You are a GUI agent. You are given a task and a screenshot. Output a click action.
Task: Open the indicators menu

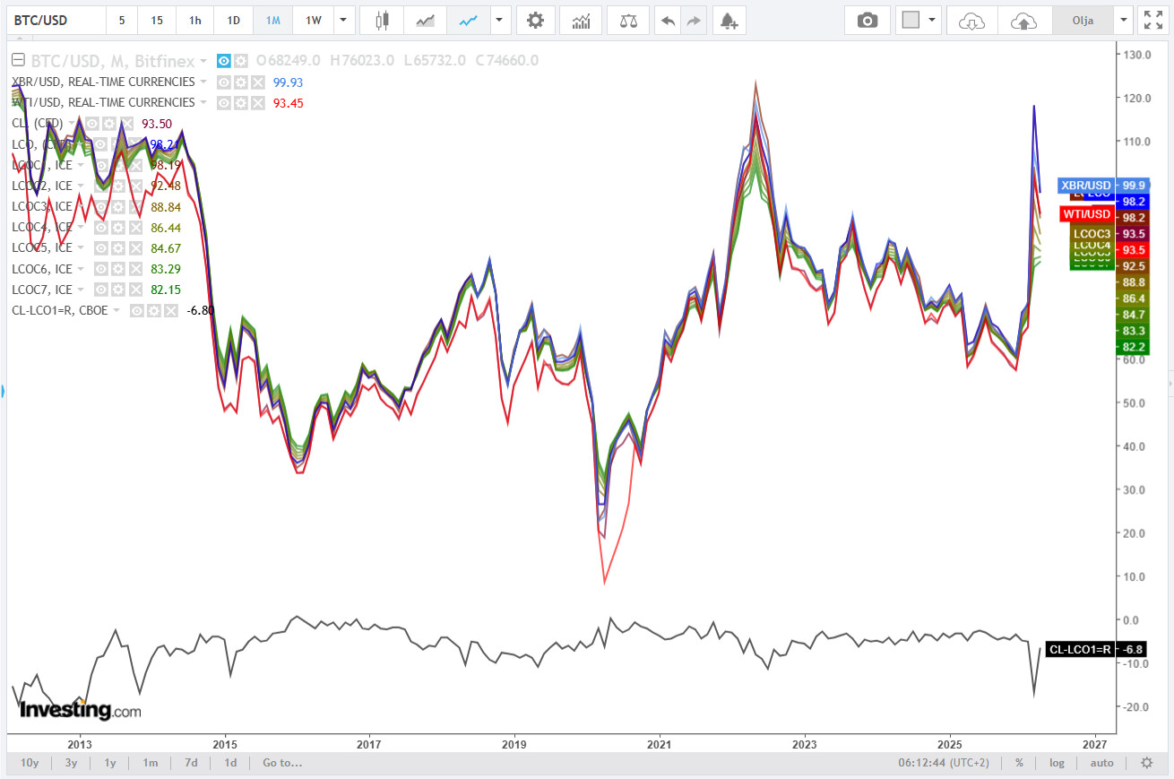(x=581, y=21)
